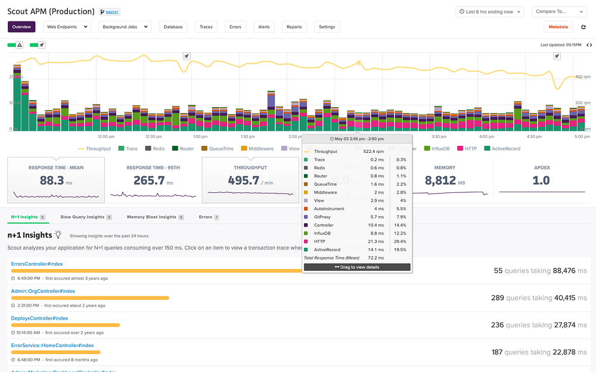This screenshot has height=372, width=596.
Task: Select the Throughput metric card
Action: (250, 180)
